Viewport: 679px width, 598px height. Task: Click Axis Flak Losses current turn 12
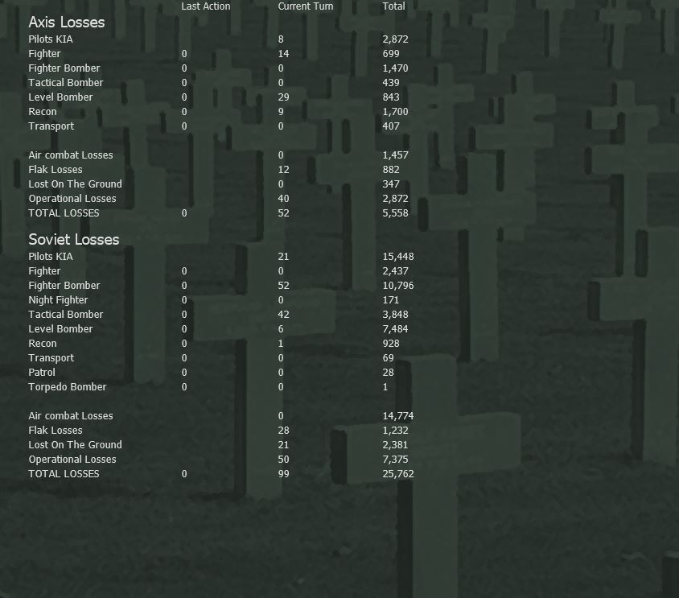(284, 170)
